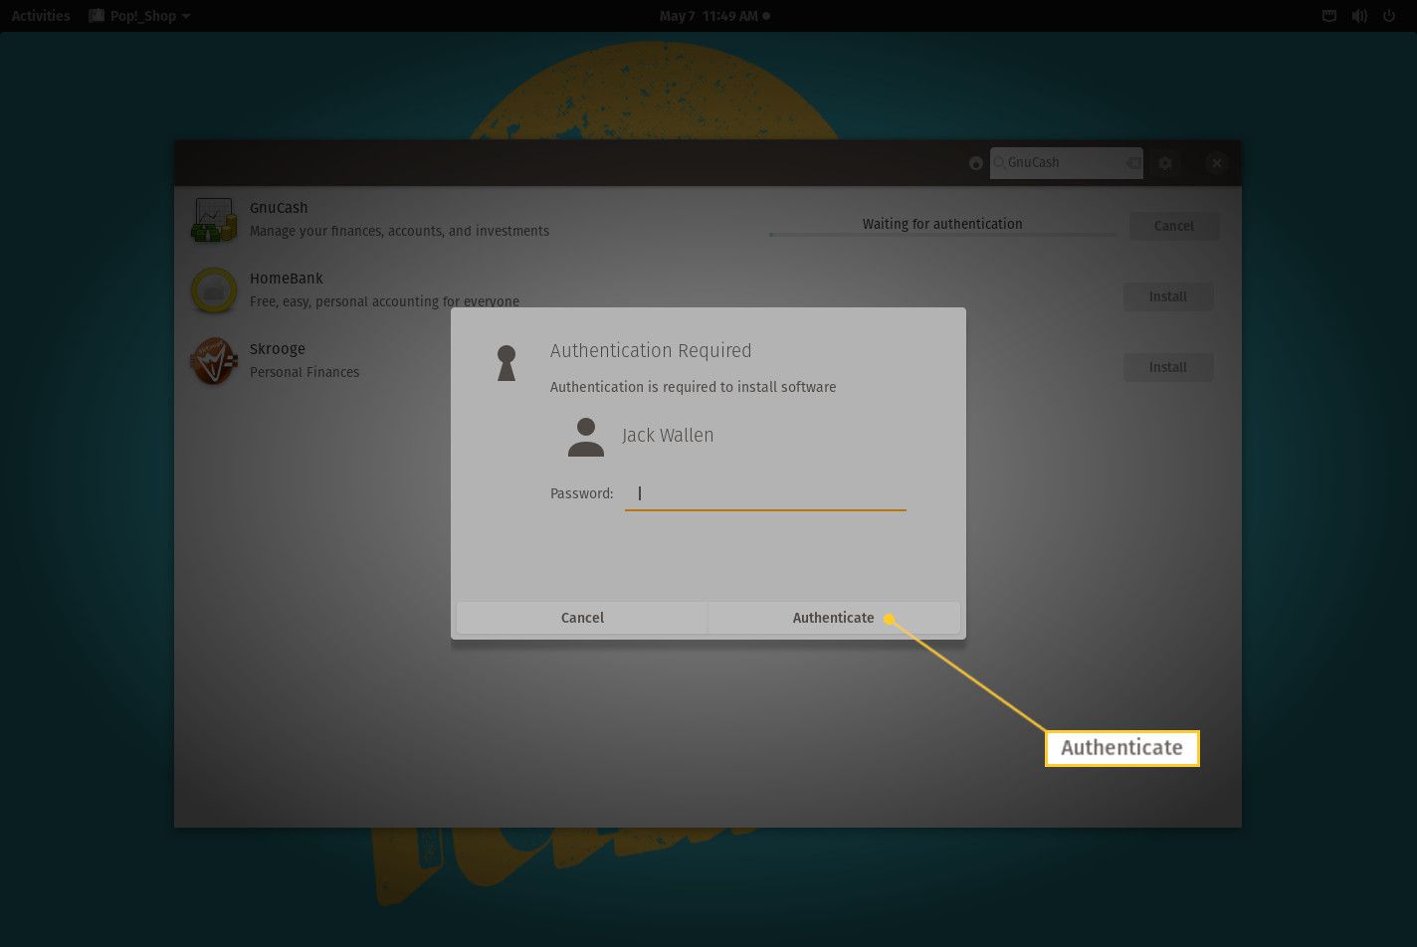Open the Pop!_Shop app menu
Screen dimensions: 1417x947
139,16
